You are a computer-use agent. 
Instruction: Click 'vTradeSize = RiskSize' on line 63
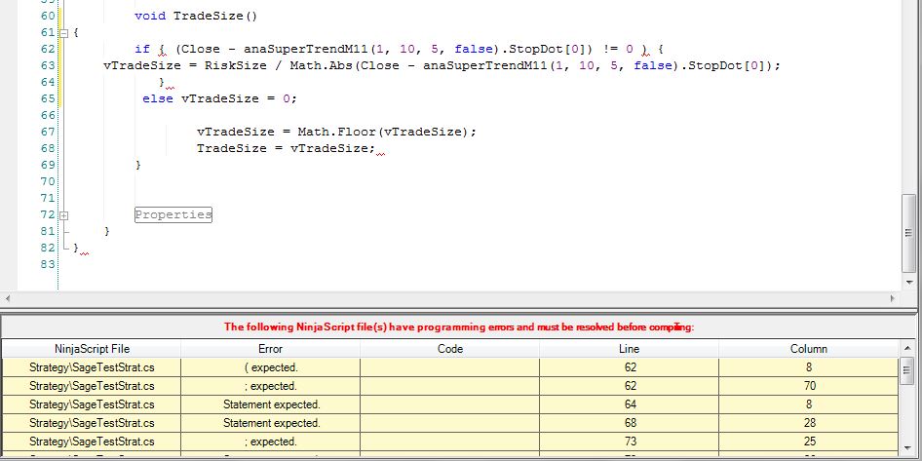tap(185, 66)
